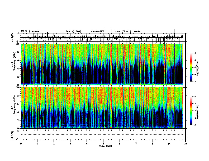
Task: Click the ch.2 spectrogram color scale bar
Action: pyautogui.click(x=191, y=111)
